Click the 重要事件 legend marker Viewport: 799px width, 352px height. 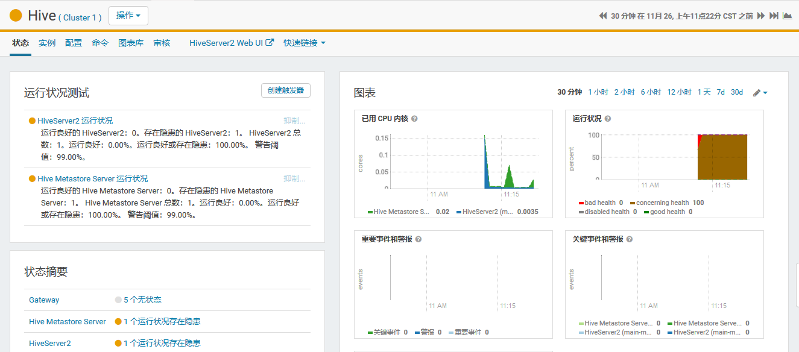coord(451,333)
